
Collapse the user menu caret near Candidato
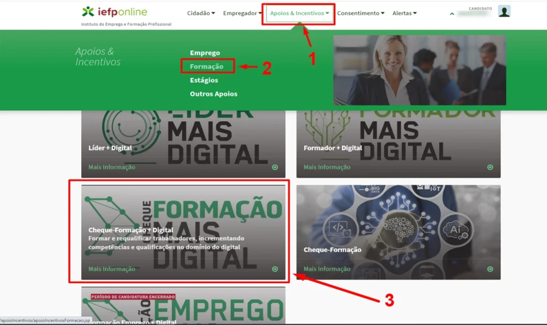click(x=452, y=14)
